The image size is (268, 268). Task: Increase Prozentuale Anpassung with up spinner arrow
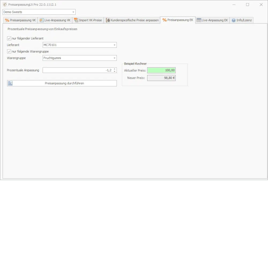(x=115, y=69)
